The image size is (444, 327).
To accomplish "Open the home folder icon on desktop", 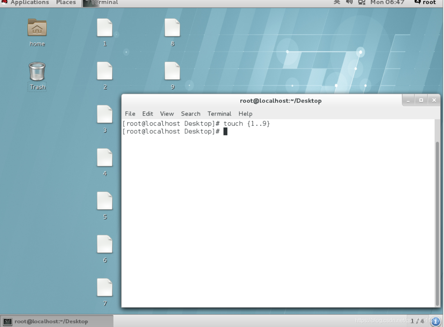I will (37, 28).
